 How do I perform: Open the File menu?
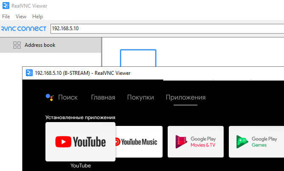(x=6, y=17)
